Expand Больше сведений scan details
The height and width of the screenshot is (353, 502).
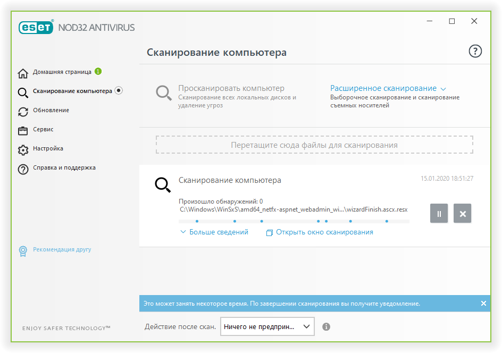pyautogui.click(x=214, y=232)
